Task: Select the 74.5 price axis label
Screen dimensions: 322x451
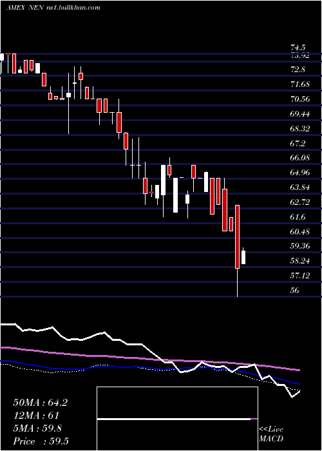Action: click(298, 48)
